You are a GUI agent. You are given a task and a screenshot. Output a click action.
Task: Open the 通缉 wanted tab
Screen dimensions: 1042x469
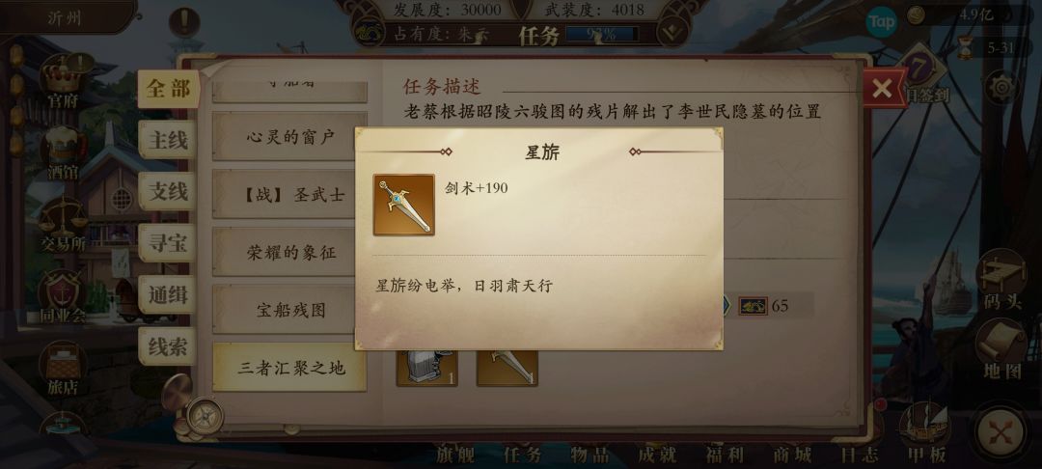pos(168,294)
